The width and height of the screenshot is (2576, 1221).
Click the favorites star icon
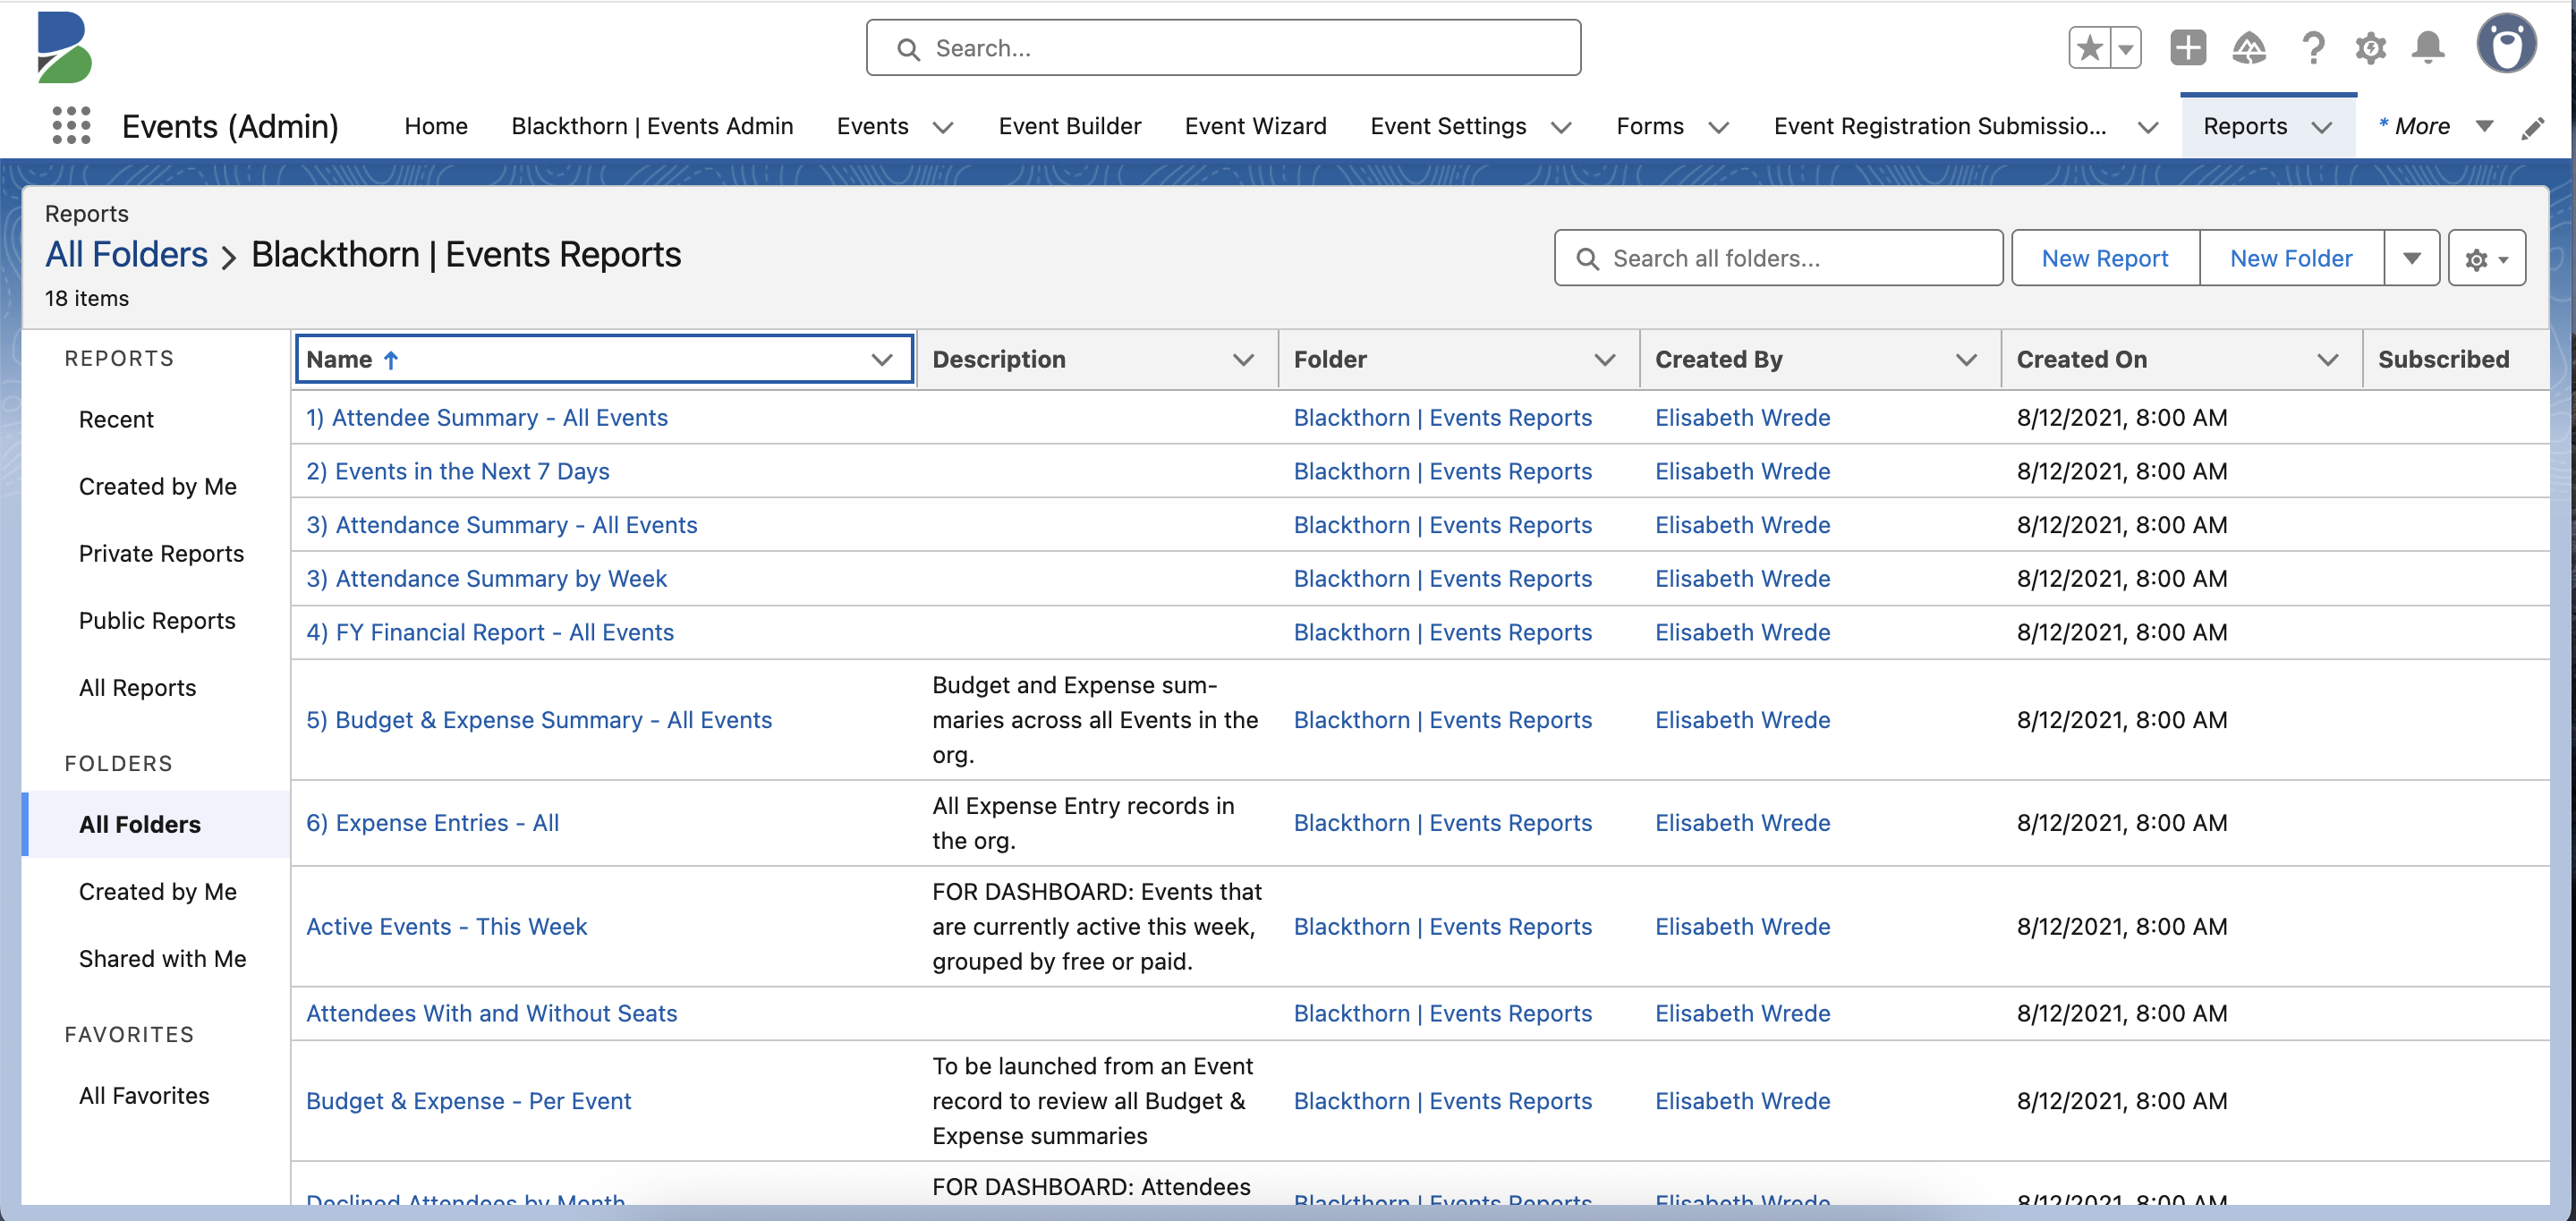tap(2090, 47)
